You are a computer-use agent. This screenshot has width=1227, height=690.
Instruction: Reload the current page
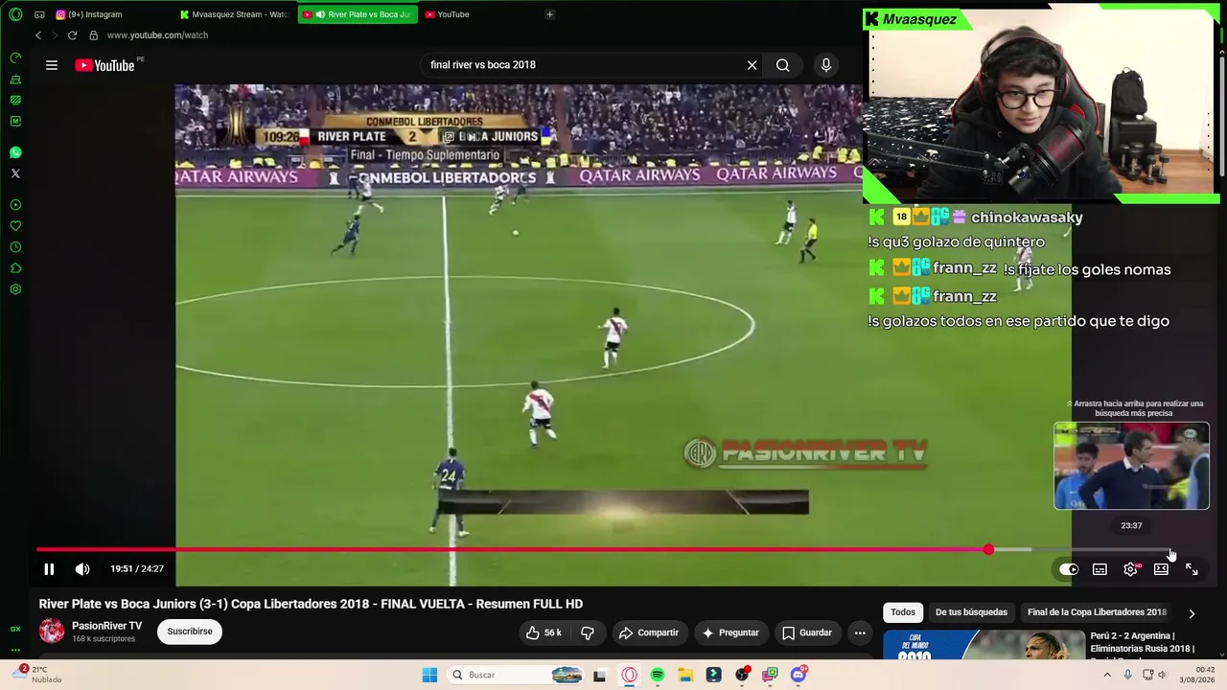pyautogui.click(x=72, y=35)
